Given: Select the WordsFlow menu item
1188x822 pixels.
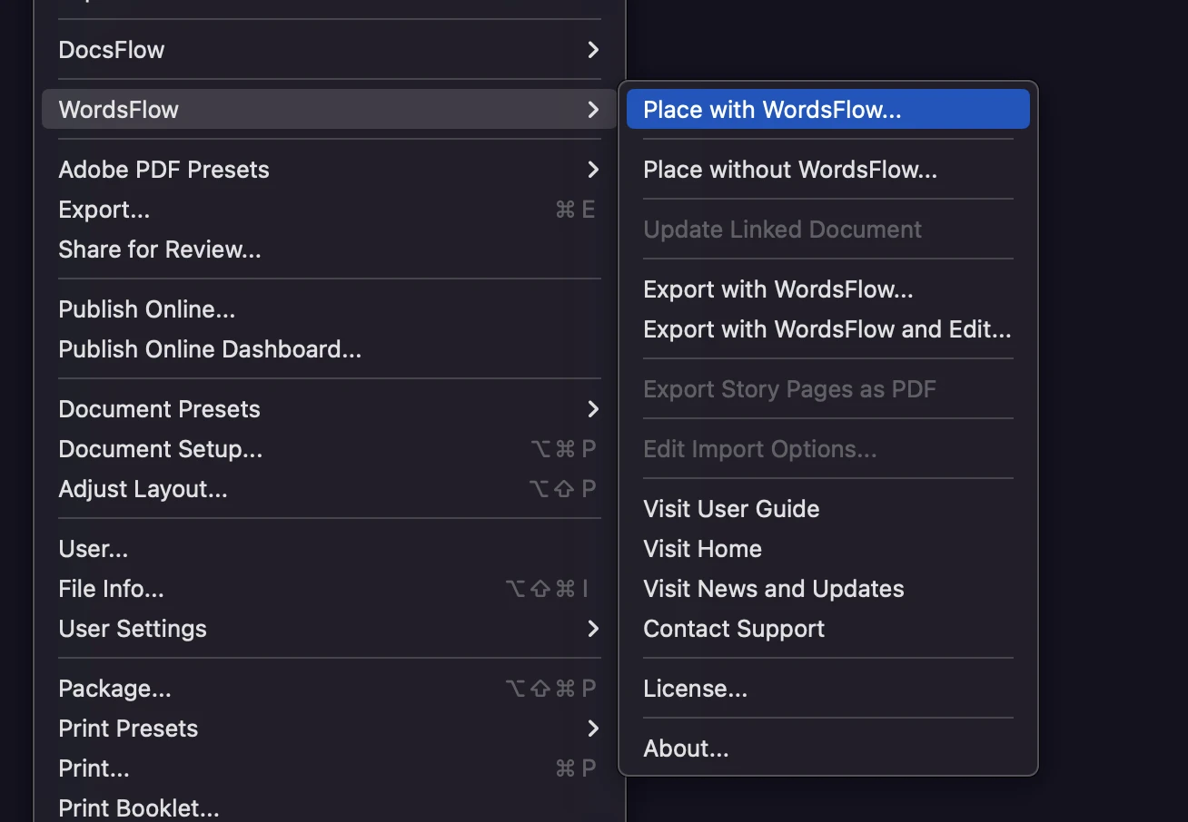Looking at the screenshot, I should click(x=330, y=110).
